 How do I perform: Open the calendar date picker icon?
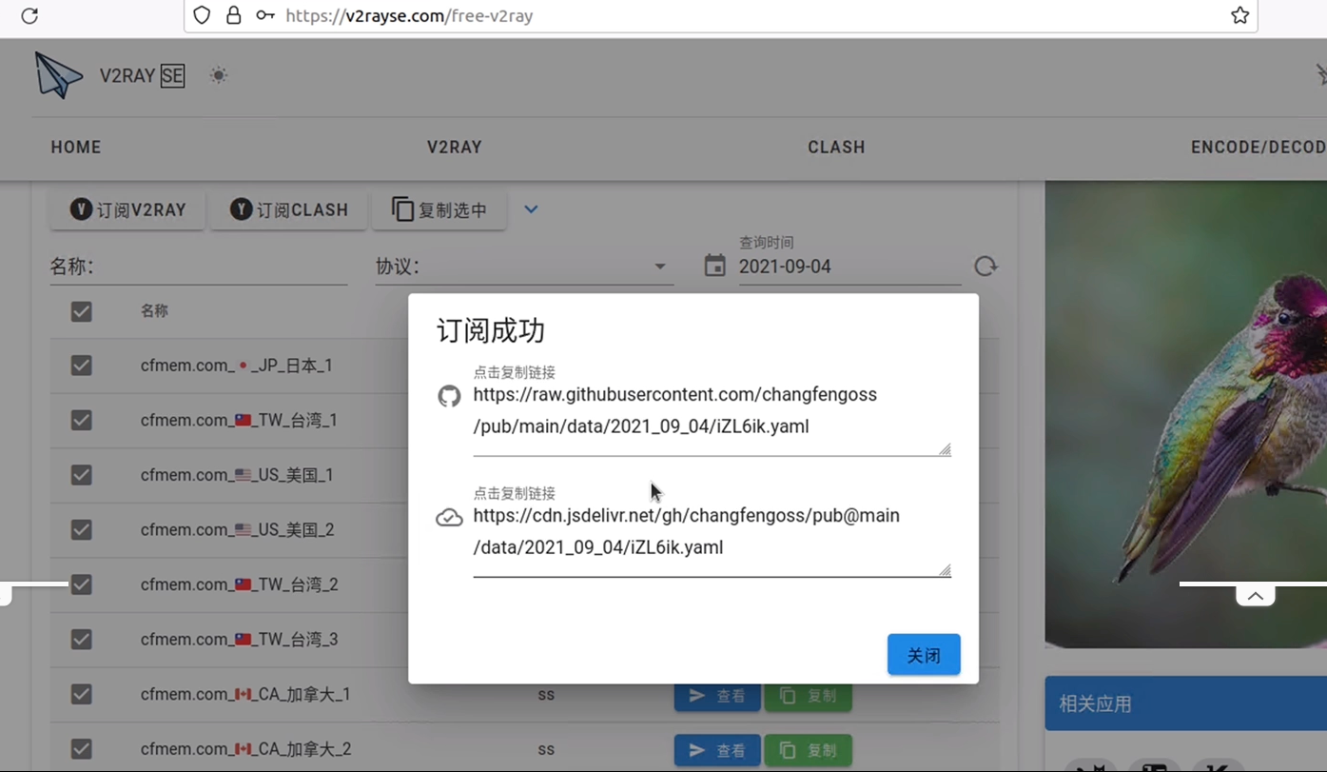714,266
